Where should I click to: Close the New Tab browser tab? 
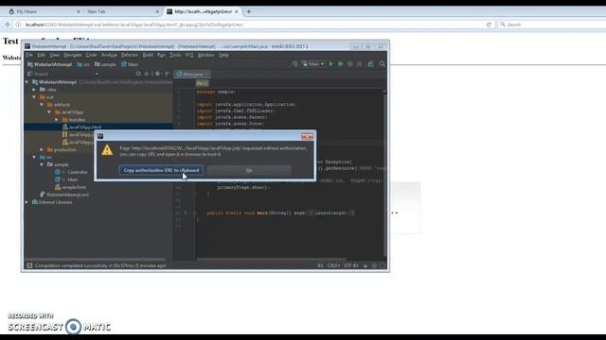(157, 11)
